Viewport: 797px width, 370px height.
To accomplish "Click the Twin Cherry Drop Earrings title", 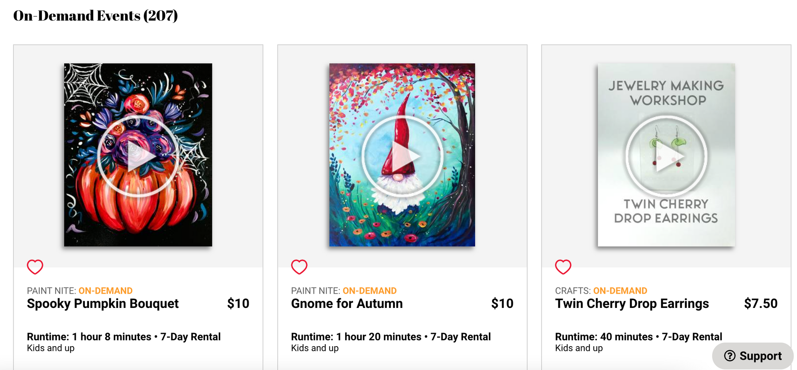I will tap(632, 304).
